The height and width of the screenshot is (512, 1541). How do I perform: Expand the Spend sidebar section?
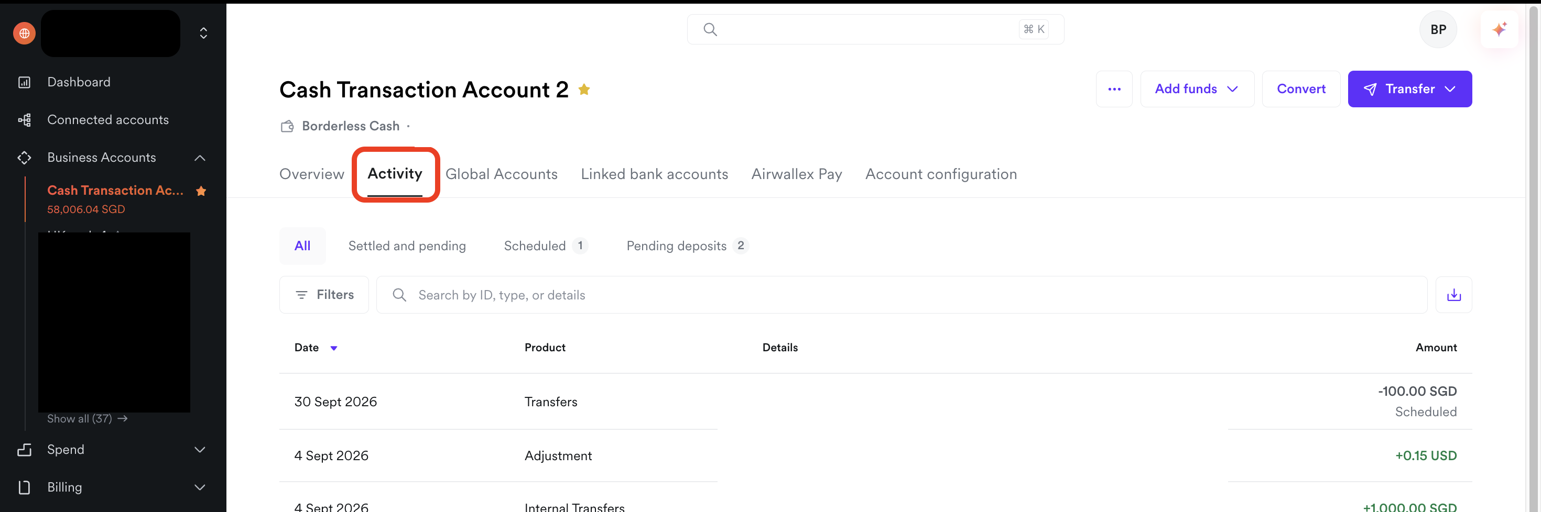pyautogui.click(x=200, y=450)
